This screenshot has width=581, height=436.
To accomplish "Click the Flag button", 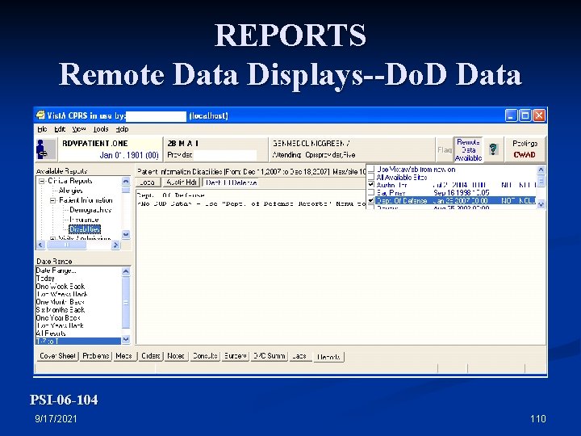I will pos(445,150).
